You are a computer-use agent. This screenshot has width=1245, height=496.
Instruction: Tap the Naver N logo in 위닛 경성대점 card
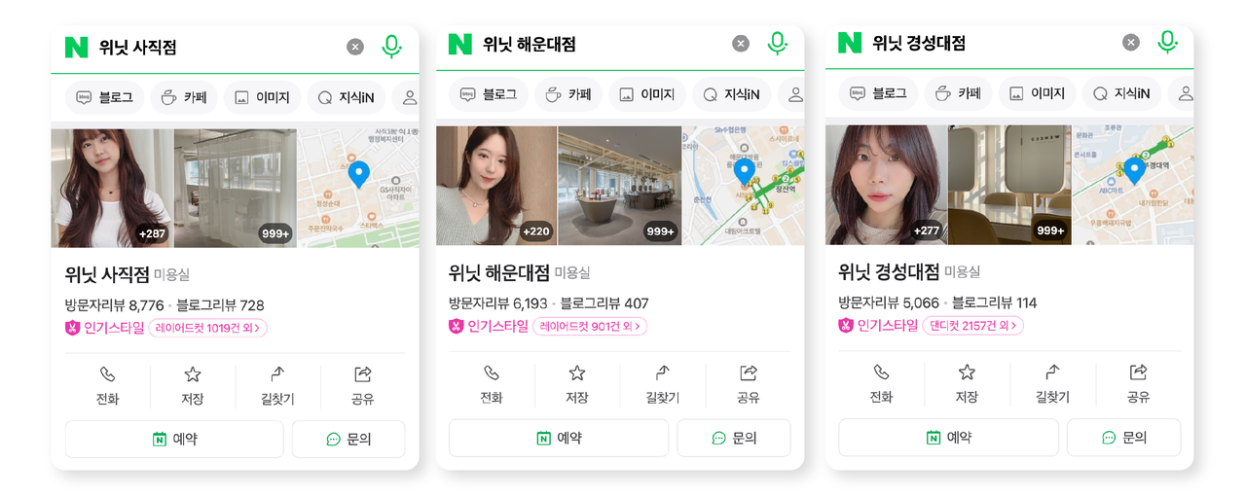(x=850, y=43)
